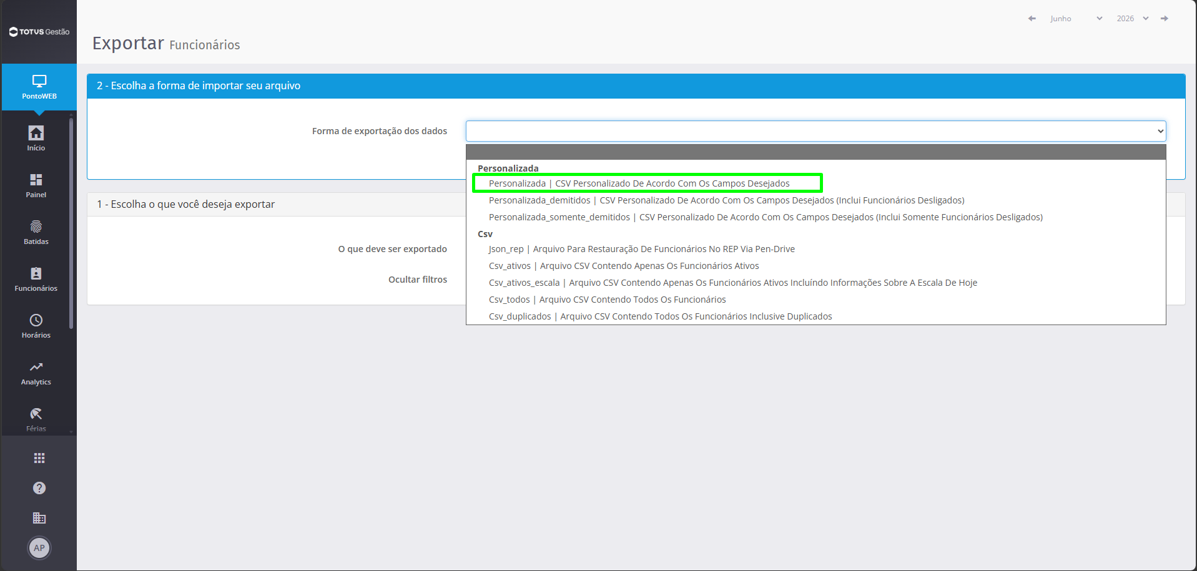Select Csv_ativos option
The width and height of the screenshot is (1197, 571).
click(x=816, y=266)
